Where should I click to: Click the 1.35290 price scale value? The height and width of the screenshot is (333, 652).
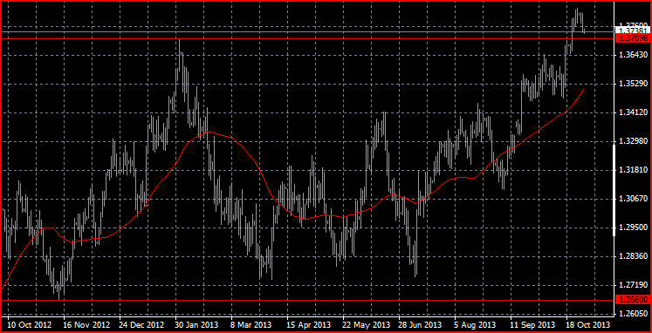tap(634, 84)
